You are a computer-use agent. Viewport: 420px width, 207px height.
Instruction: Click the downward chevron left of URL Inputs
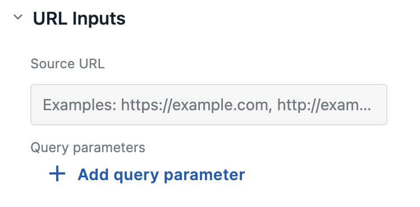pyautogui.click(x=18, y=17)
